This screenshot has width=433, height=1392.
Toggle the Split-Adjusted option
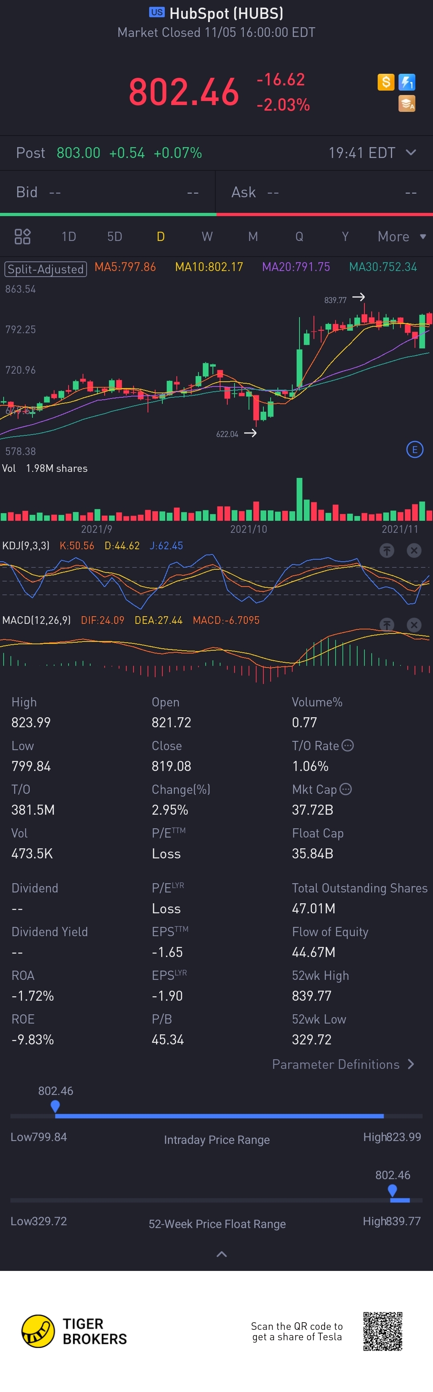pyautogui.click(x=45, y=269)
